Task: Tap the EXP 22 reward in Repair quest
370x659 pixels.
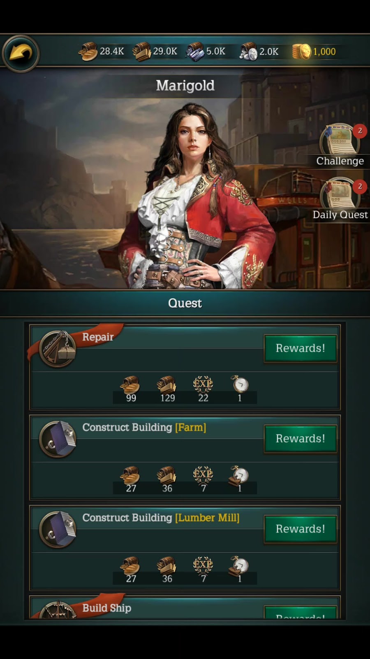Action: (x=203, y=389)
